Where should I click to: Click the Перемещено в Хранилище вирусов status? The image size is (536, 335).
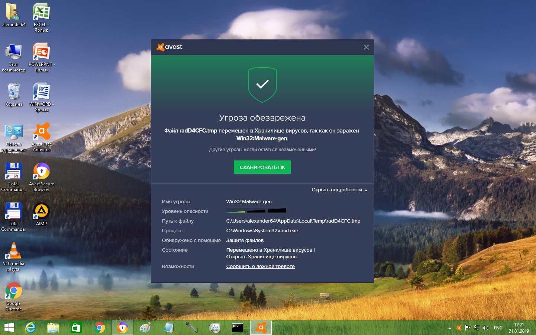[x=269, y=250]
